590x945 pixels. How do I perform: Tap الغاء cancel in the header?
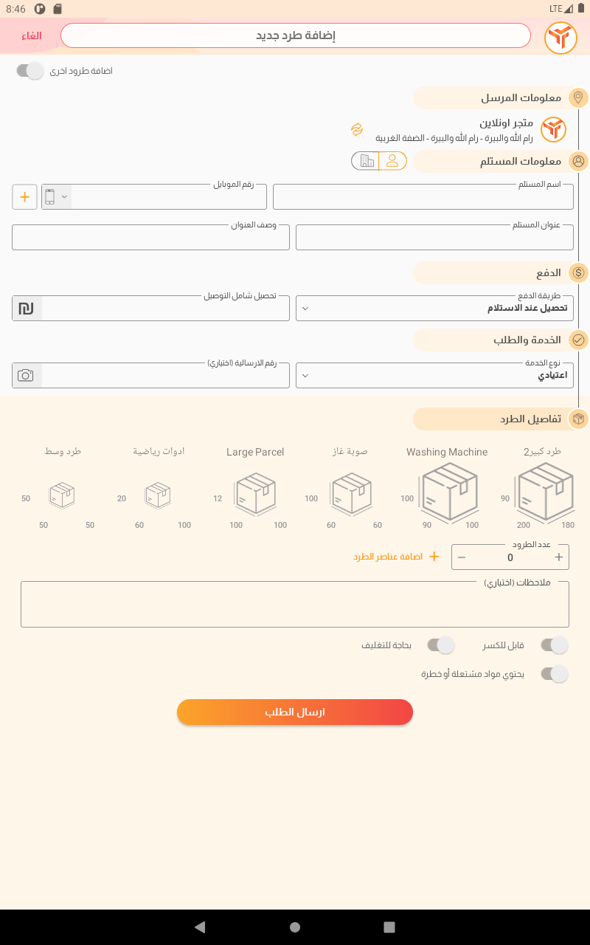pos(32,36)
